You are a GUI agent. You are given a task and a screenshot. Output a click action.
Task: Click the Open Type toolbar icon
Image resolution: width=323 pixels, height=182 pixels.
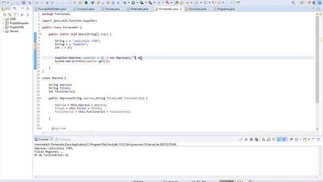point(177,3)
